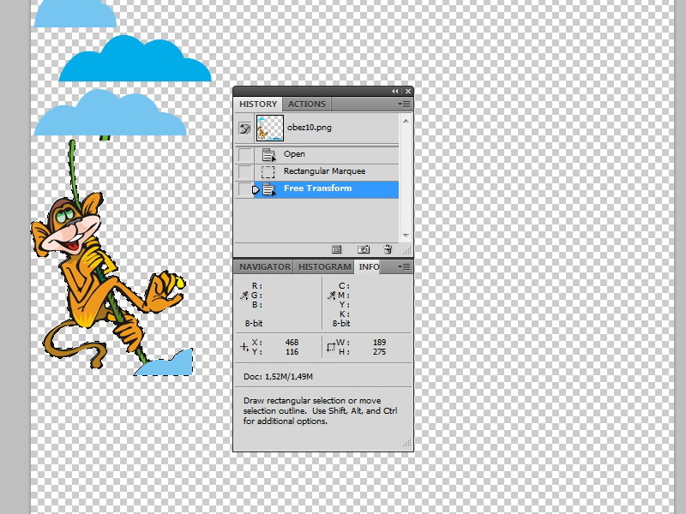Create new snapshot with camera icon
This screenshot has height=514, width=686.
point(364,249)
